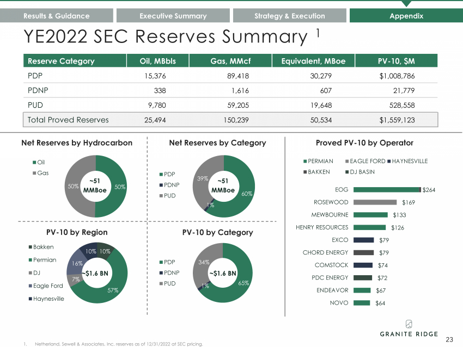The height and width of the screenshot is (347, 463).
Task: Select the EXCO navy bar
Action: click(x=363, y=240)
